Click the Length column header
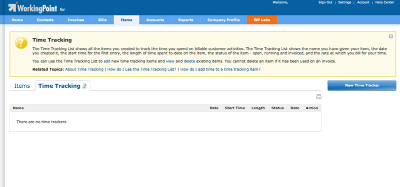Screen dimensions: 400x187 [x=258, y=108]
